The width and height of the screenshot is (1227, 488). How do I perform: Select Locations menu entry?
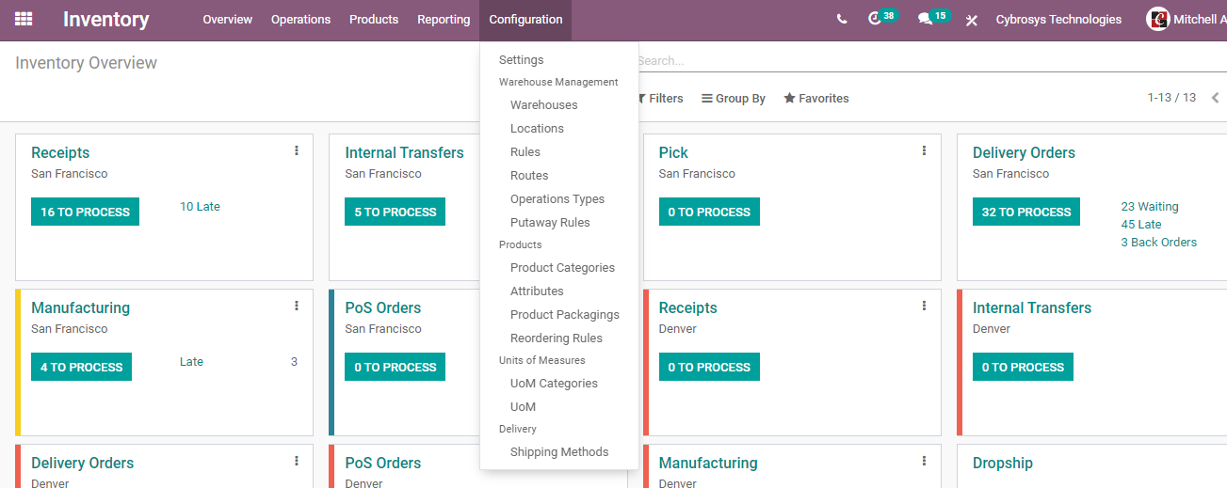[x=559, y=128]
